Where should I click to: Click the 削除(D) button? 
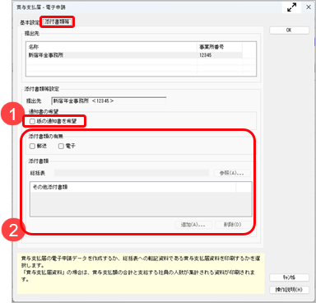233,225
